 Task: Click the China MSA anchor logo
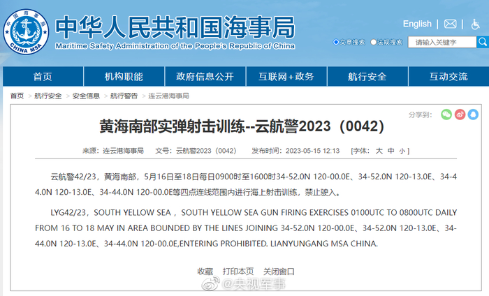pos(26,32)
